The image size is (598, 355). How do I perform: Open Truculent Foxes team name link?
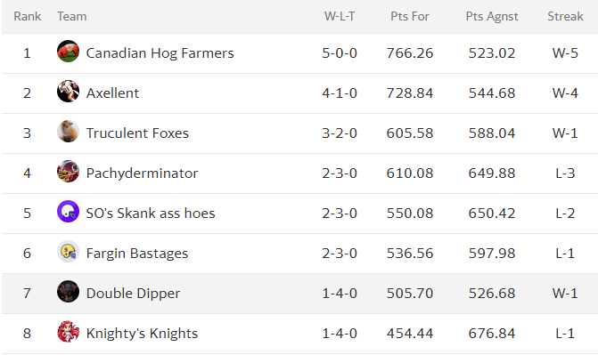tap(137, 133)
